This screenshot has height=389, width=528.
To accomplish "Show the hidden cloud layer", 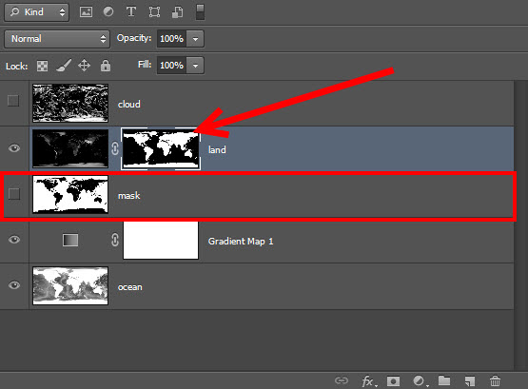I will tap(13, 100).
